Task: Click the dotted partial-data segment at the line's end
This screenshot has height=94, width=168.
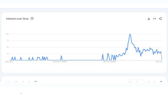Action: [x=161, y=56]
